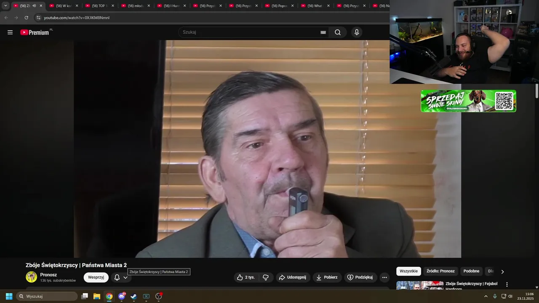The image size is (539, 303).
Task: Open network icon in system tray
Action: (x=504, y=296)
